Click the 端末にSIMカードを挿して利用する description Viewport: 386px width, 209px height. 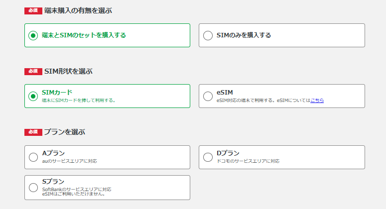79,101
